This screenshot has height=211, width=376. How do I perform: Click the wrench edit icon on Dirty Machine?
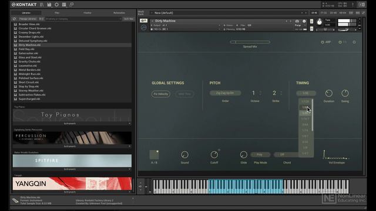click(x=143, y=21)
